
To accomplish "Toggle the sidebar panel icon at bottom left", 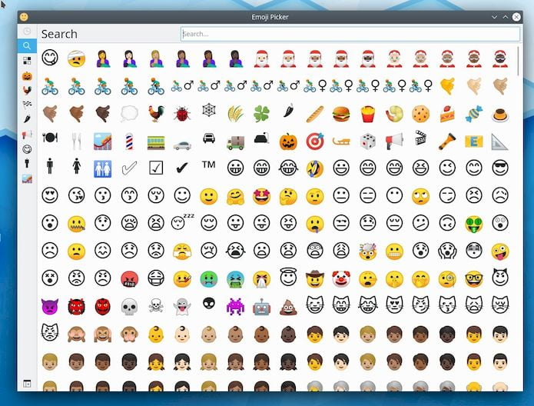I will click(x=27, y=384).
